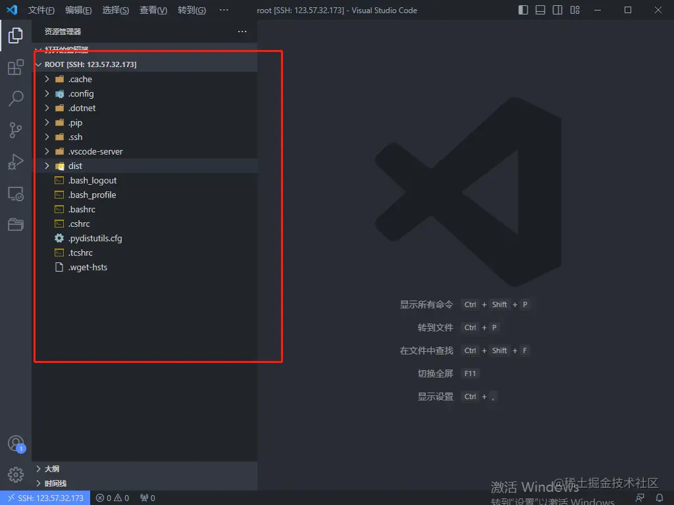
Task: Open the .pydistutils.cfg file
Action: pos(145,238)
